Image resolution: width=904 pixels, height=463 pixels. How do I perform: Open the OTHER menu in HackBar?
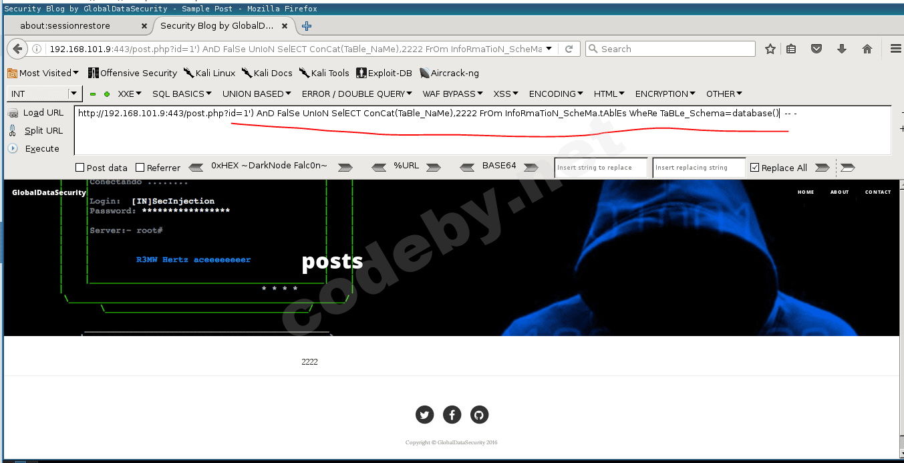point(724,94)
